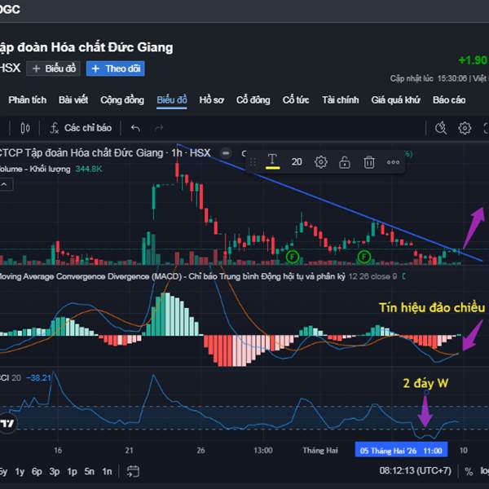The width and height of the screenshot is (489, 489).
Task: Click the +1.90 price change value
Action: (x=473, y=59)
